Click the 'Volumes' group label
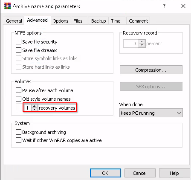The height and width of the screenshot is (180, 191). click(23, 81)
